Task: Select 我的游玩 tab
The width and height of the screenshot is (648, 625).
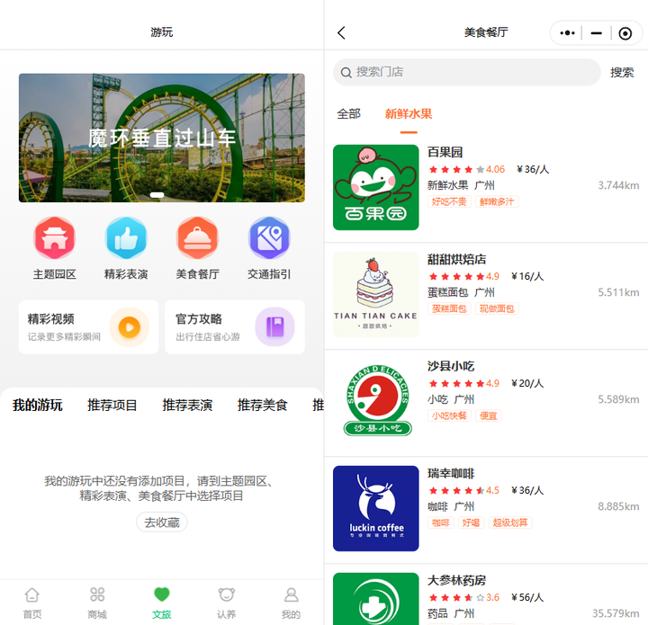Action: [37, 405]
